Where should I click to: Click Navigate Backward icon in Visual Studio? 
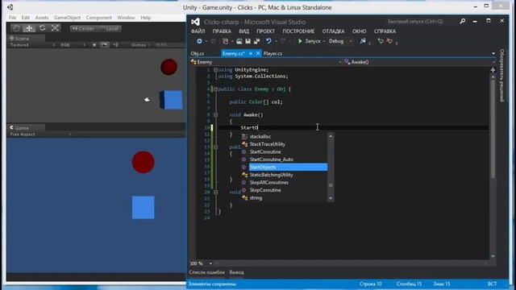(x=199, y=41)
